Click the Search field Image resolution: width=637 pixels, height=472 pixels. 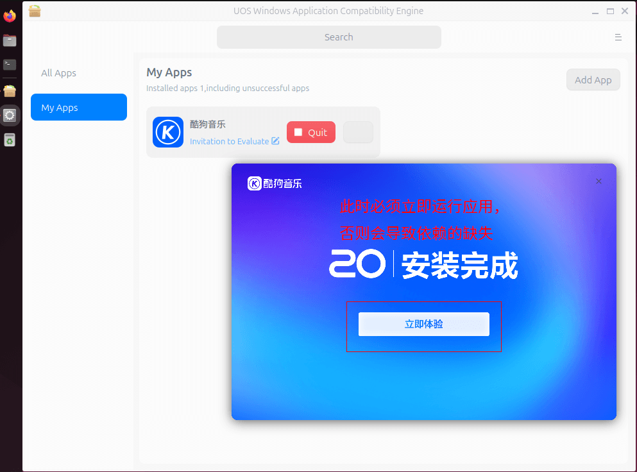point(329,37)
